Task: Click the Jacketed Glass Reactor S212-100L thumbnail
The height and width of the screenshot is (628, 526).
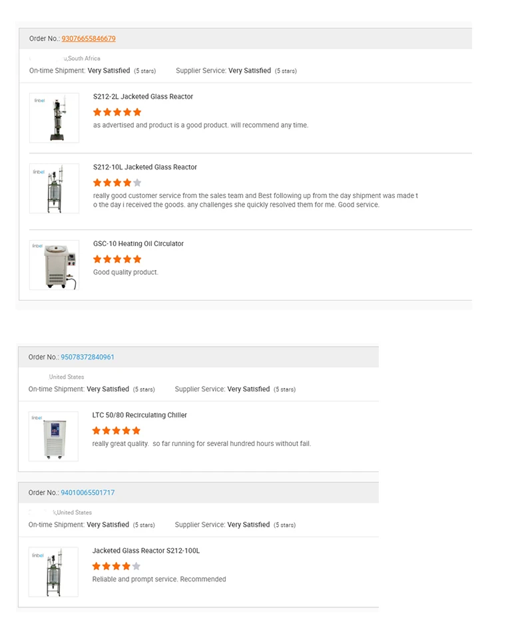Action: [x=53, y=572]
